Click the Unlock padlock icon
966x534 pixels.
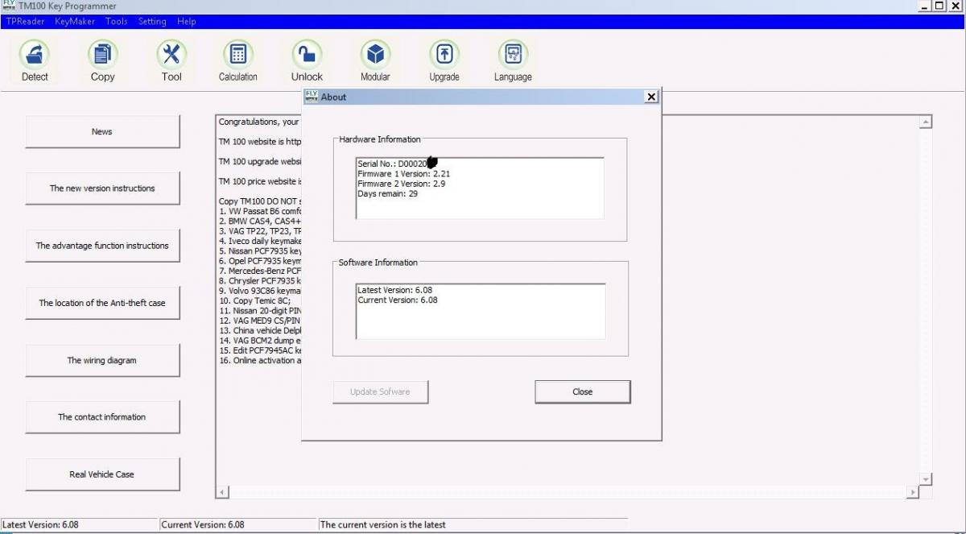(x=307, y=55)
